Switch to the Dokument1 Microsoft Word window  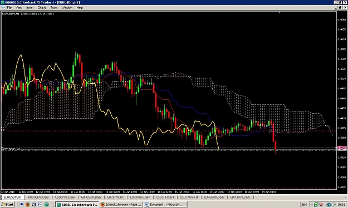165,205
